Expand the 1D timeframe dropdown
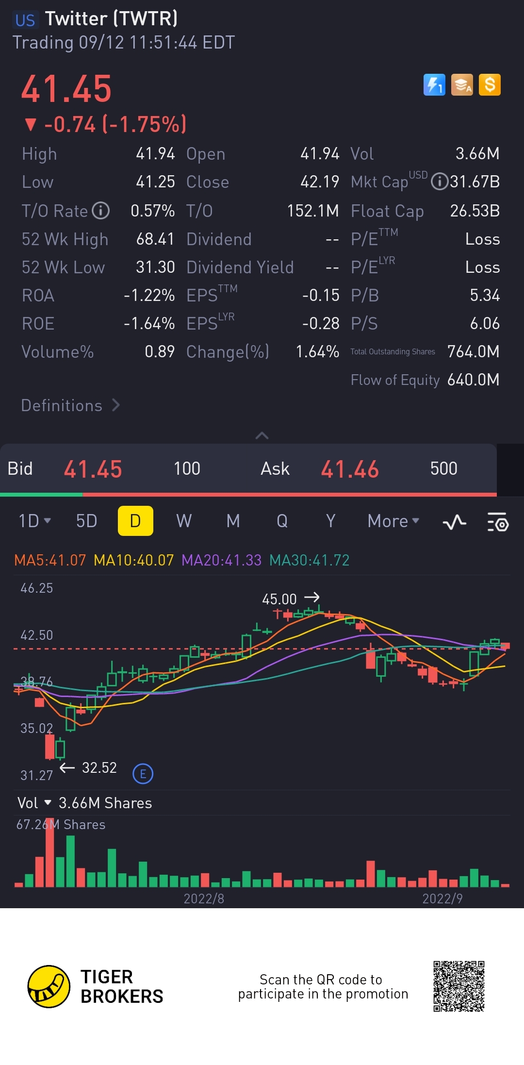 pos(34,521)
